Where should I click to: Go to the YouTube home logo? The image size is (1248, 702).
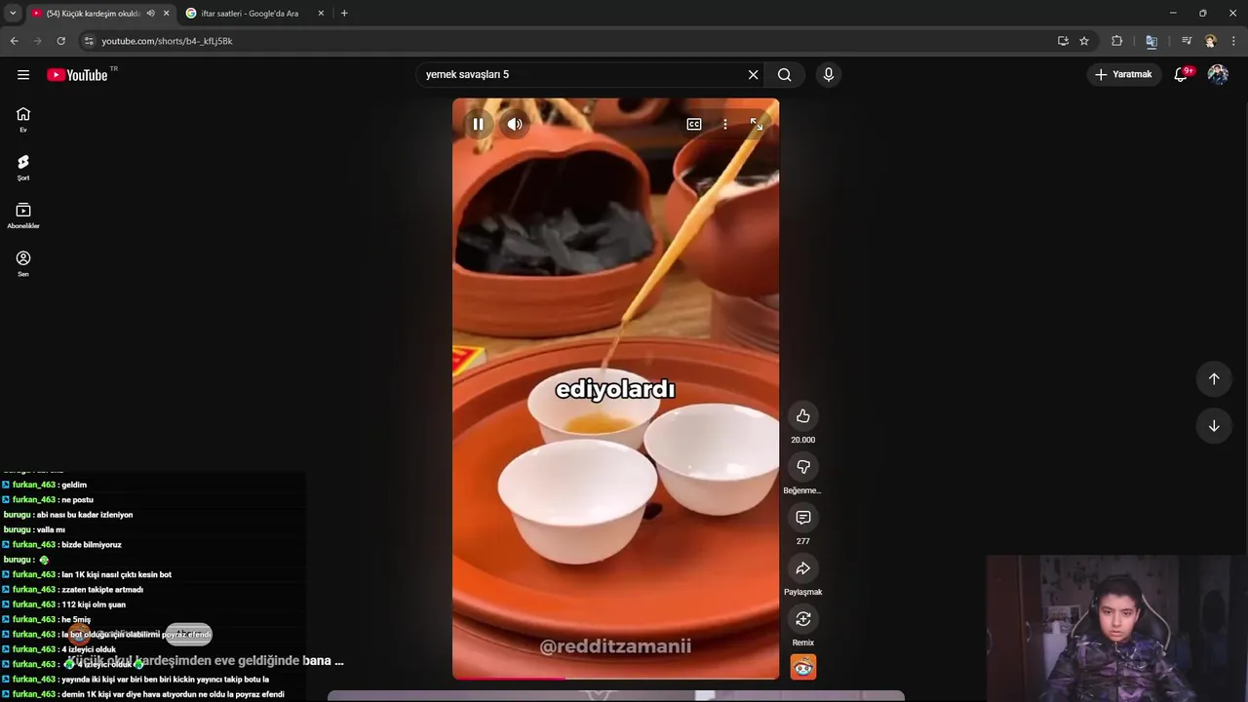[x=77, y=75]
